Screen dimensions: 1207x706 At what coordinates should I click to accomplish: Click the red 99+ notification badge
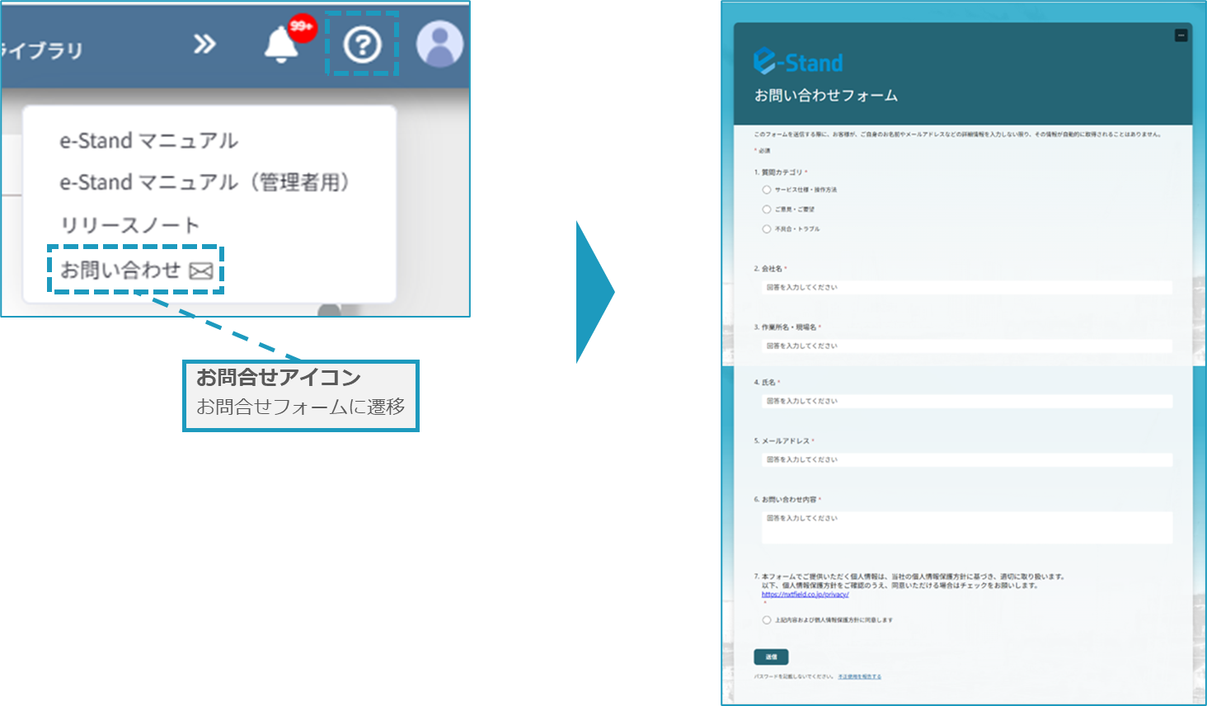303,27
